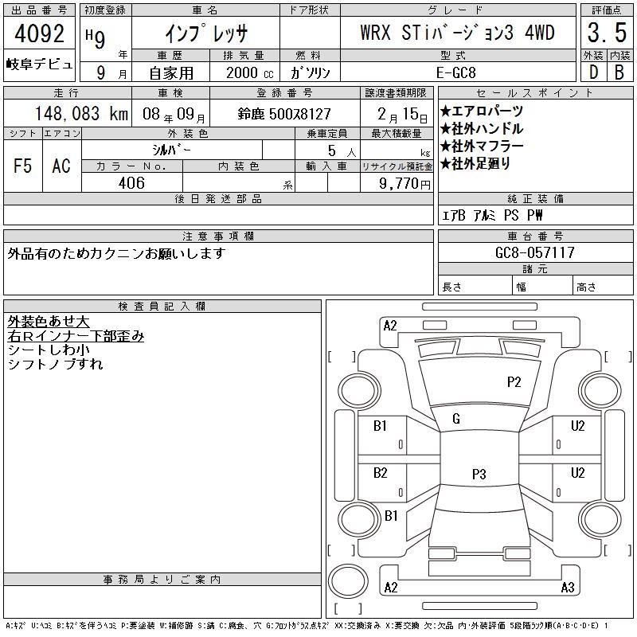Viewport: 637px width, 637px height.
Task: Click the inspection date 08年09月
Action: point(174,114)
